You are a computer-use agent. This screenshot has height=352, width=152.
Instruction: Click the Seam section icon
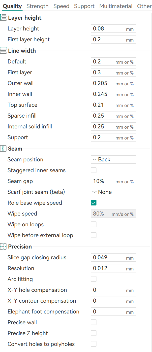pyautogui.click(x=3, y=149)
